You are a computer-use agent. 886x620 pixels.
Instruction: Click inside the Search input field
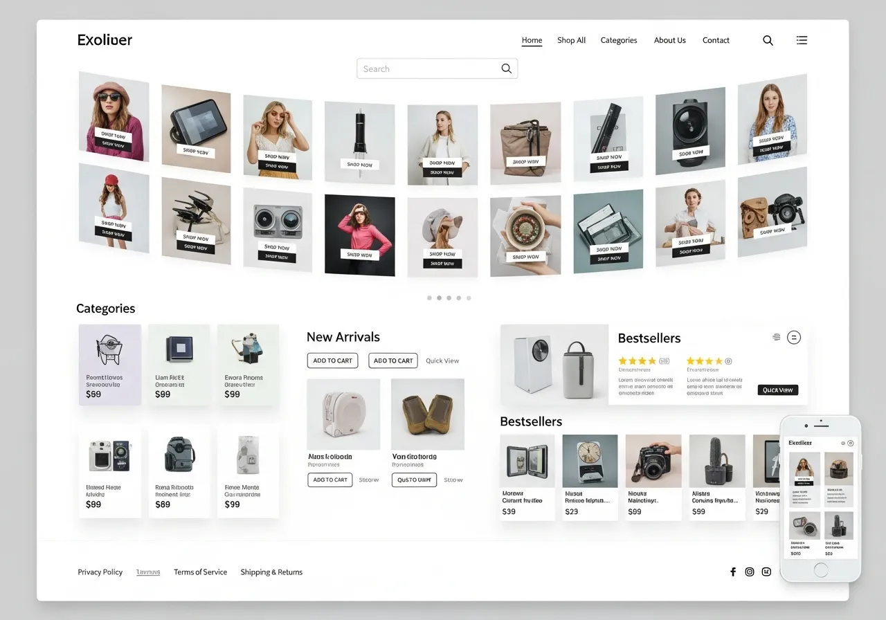[x=429, y=69]
